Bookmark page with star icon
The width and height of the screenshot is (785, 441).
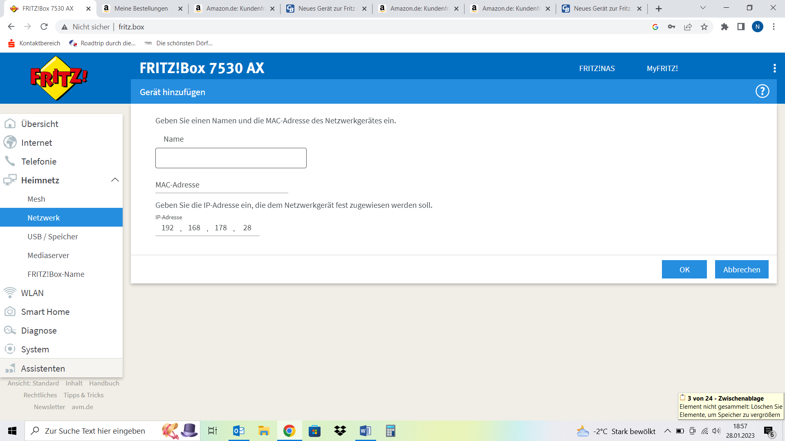[704, 27]
